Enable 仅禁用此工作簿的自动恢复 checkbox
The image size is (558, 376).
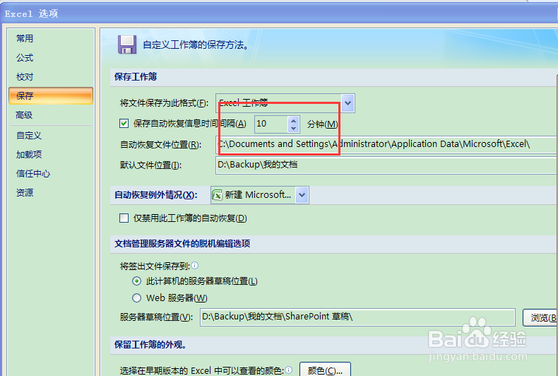[124, 218]
